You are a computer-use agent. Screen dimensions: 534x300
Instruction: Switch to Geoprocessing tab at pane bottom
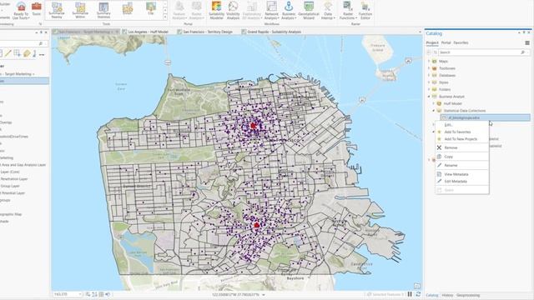pos(468,295)
